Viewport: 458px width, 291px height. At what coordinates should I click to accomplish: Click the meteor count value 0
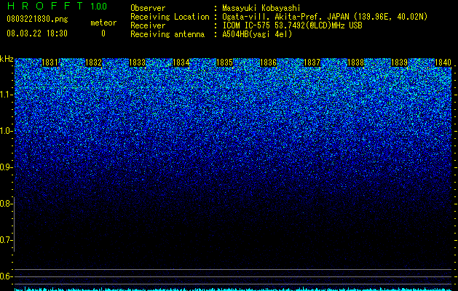pyautogui.click(x=103, y=33)
